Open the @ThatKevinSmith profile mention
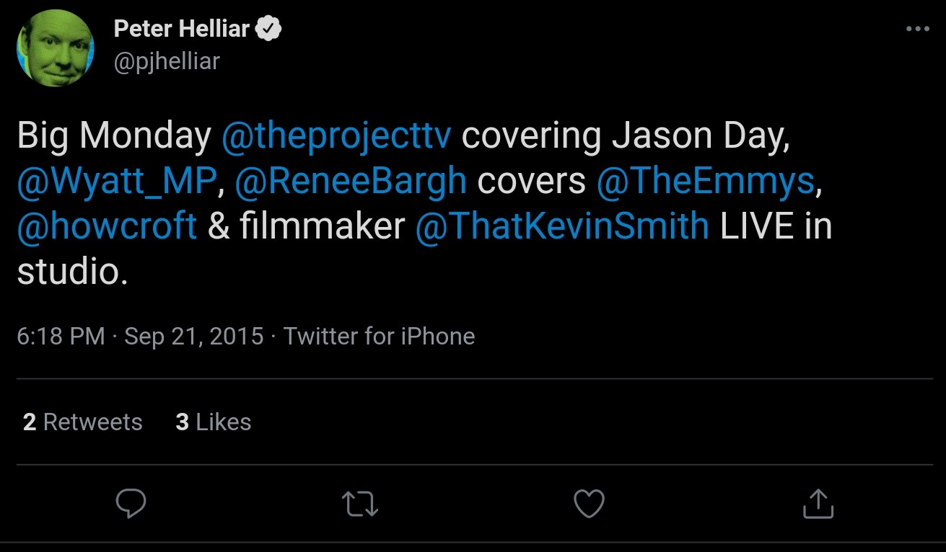This screenshot has height=552, width=946. coord(562,226)
